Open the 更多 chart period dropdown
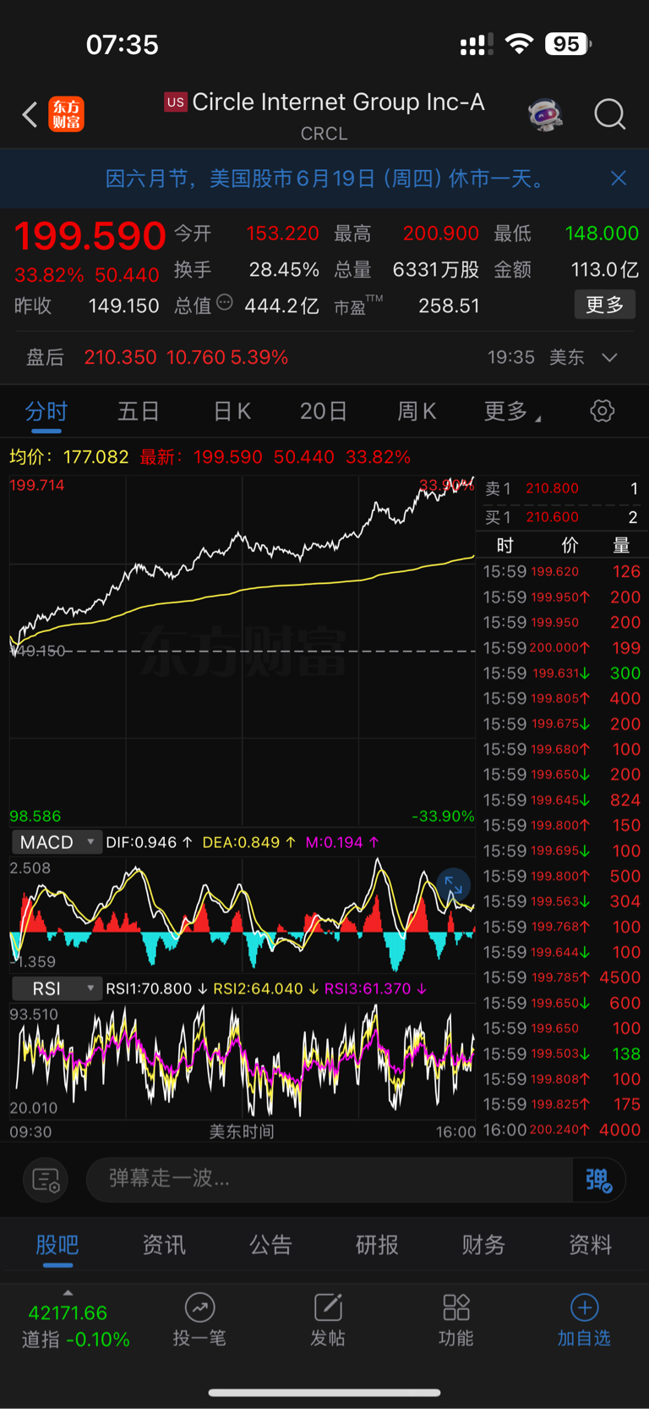The image size is (649, 1409). pyautogui.click(x=512, y=411)
